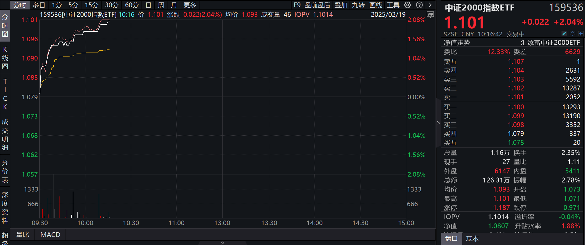Select the 5分 period tab
585x245 pixels.
(x=73, y=5)
